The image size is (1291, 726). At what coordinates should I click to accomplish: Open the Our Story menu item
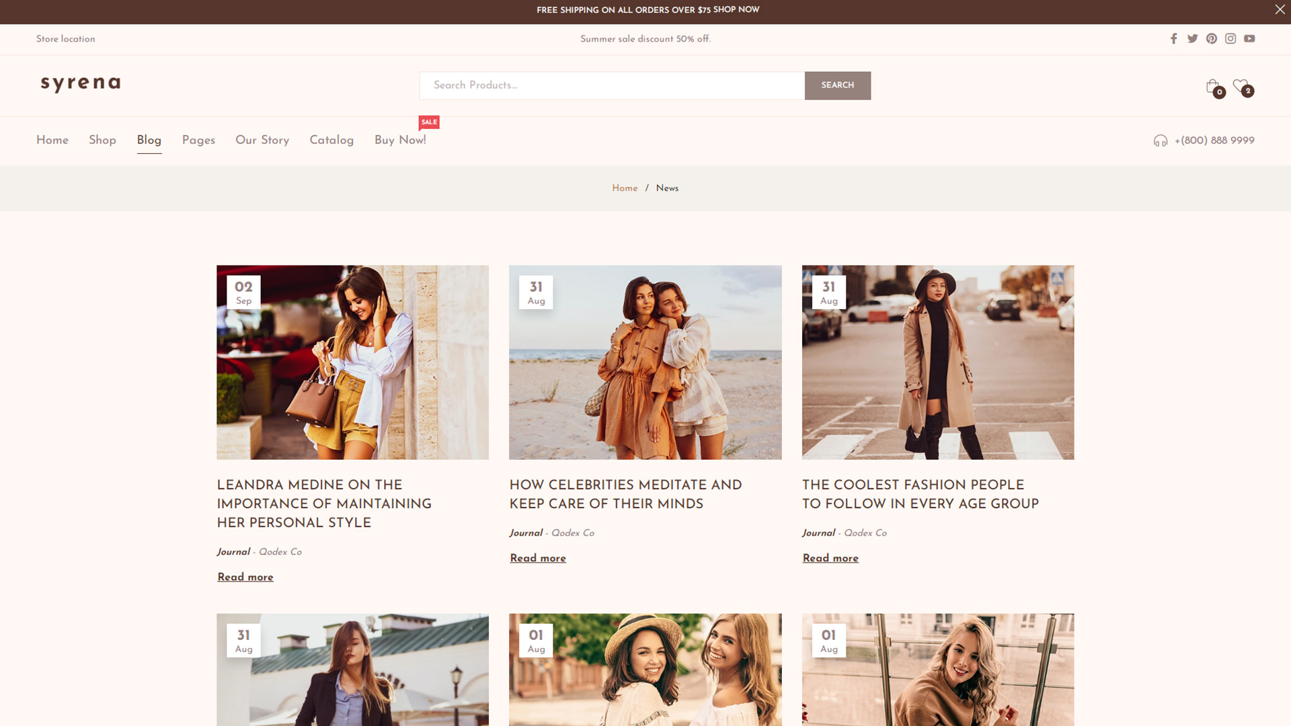click(262, 140)
